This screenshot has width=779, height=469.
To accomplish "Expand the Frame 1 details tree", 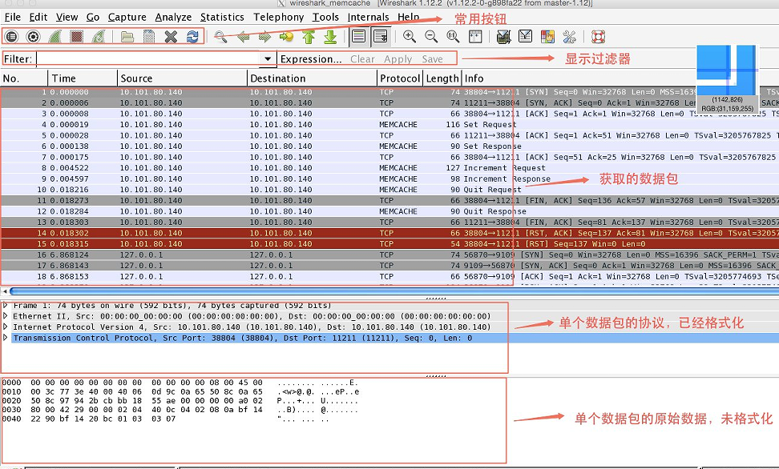I will (x=5, y=305).
